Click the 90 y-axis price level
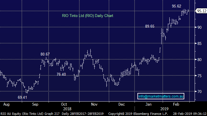This screenshot has width=207, height=116. [199, 27]
